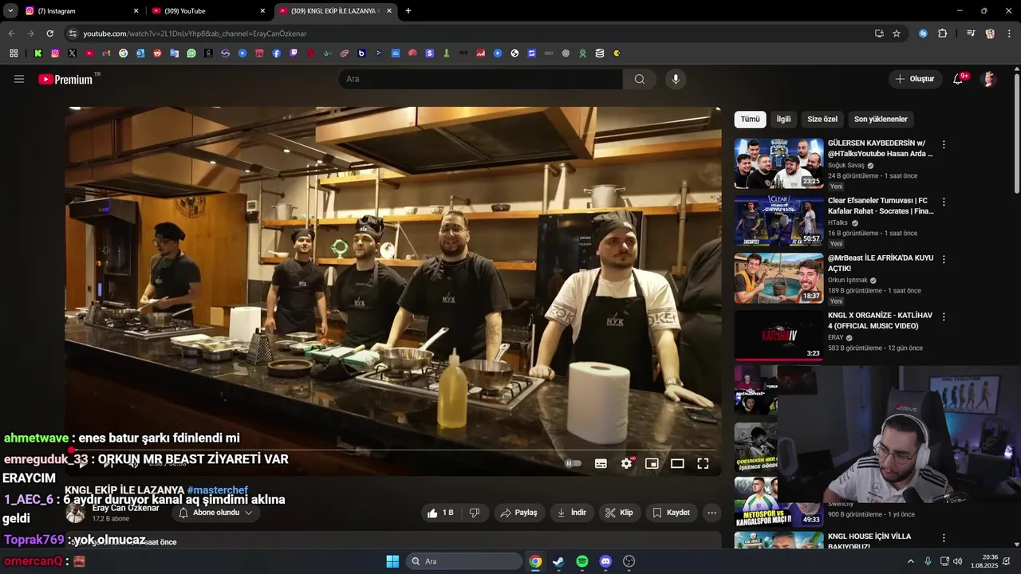Screen dimensions: 1021x574
Task: Install app icon in address bar
Action: pos(879,33)
